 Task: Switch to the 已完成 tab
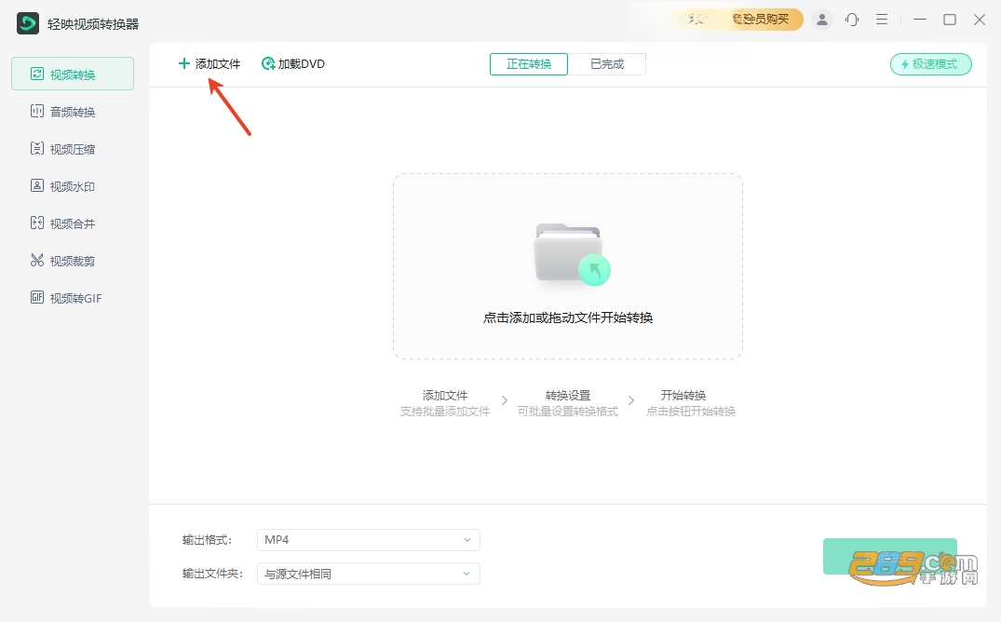[x=607, y=64]
